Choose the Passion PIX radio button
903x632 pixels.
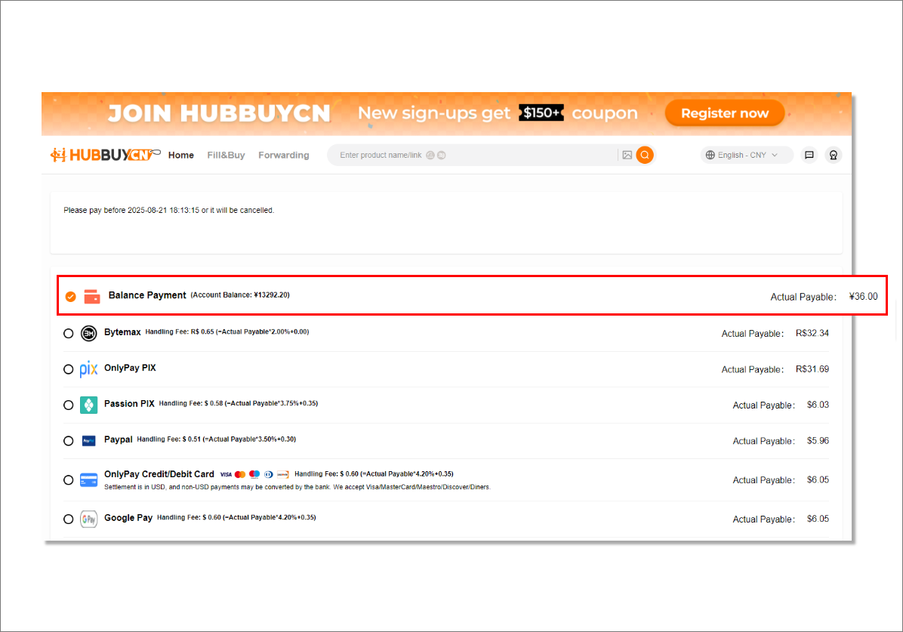pyautogui.click(x=69, y=405)
